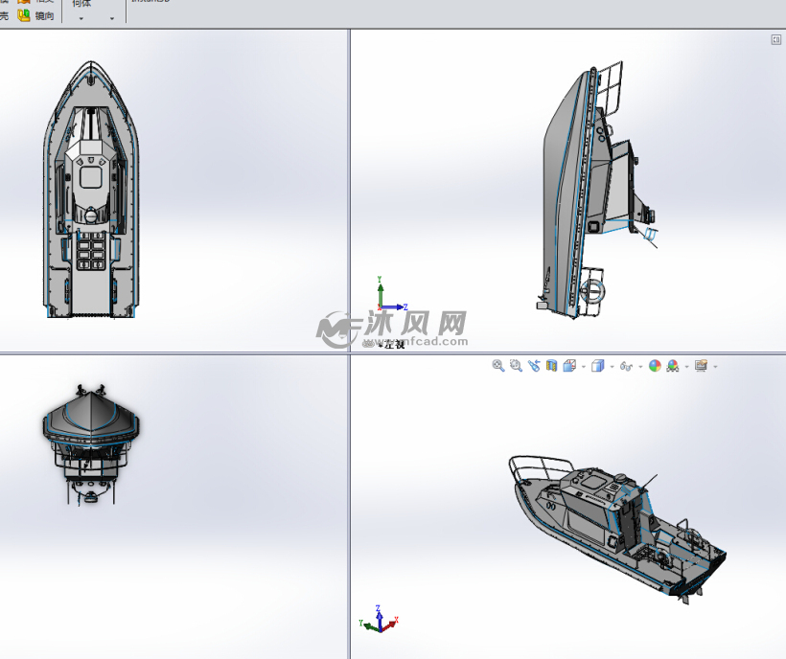Expand the Apply Scene dropdown arrow
This screenshot has width=786, height=659.
[686, 367]
